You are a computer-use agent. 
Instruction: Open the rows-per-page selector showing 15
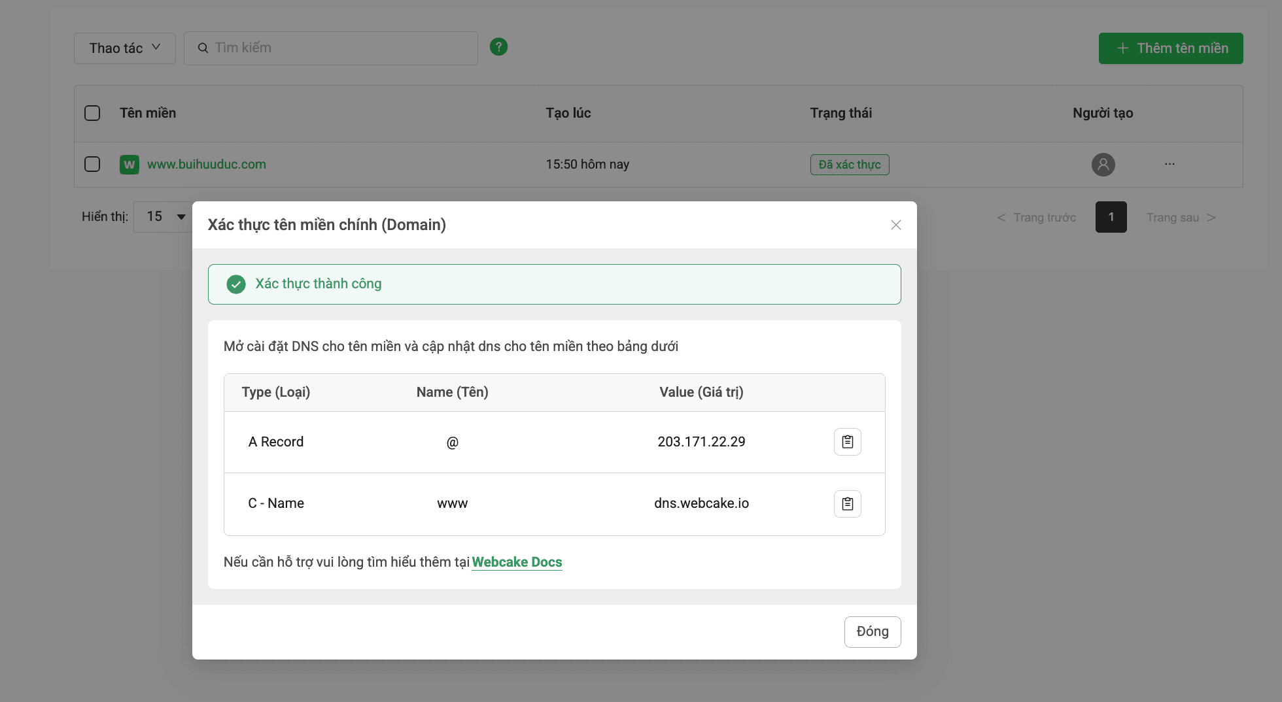pos(162,216)
